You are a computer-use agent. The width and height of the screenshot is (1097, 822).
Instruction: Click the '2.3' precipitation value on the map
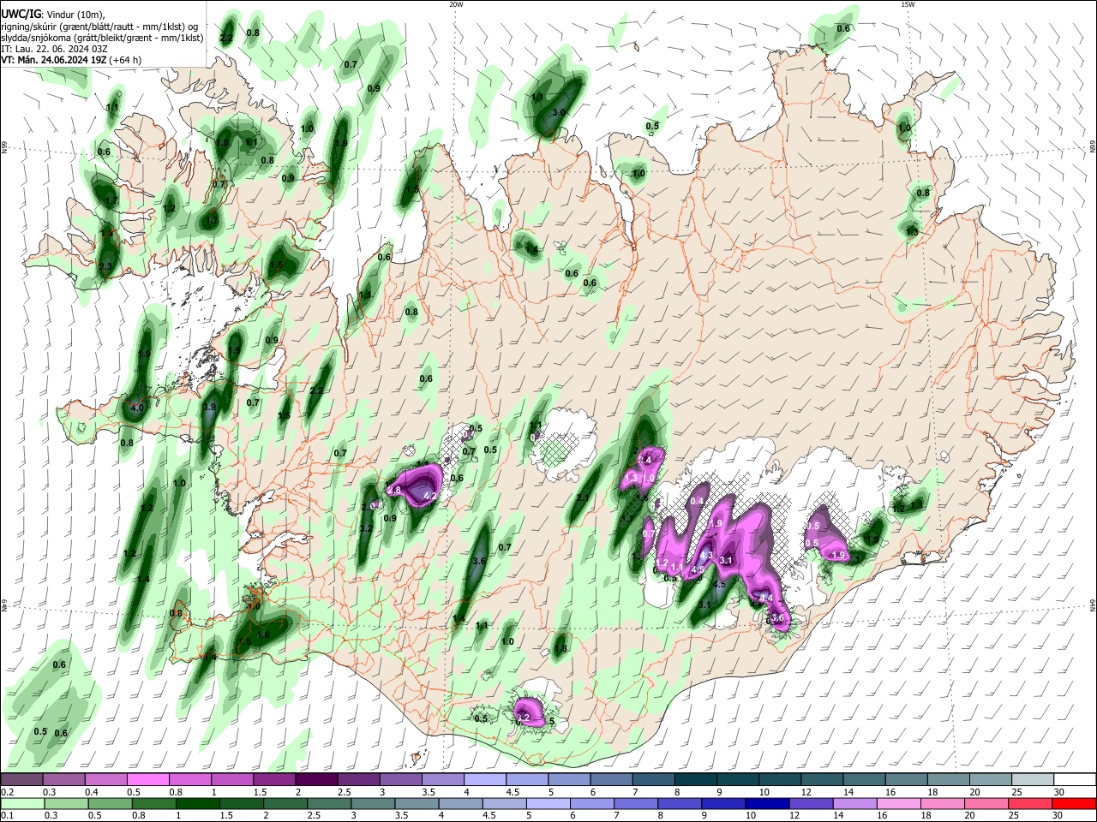pyautogui.click(x=105, y=267)
